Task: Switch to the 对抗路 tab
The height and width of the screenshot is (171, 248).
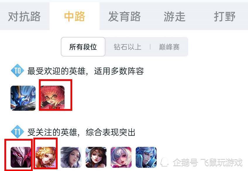Action: pos(24,16)
